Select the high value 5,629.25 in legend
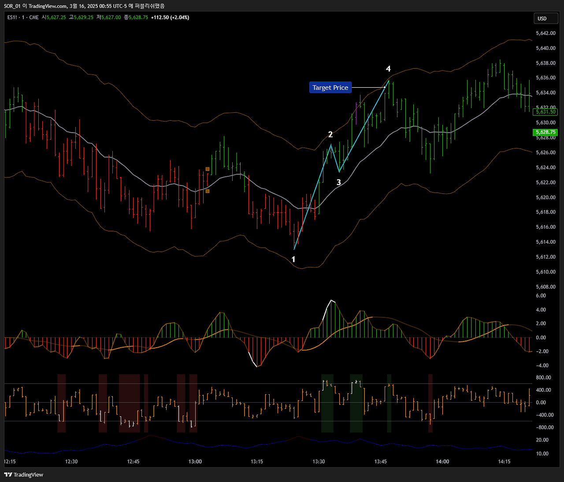 tap(84, 18)
